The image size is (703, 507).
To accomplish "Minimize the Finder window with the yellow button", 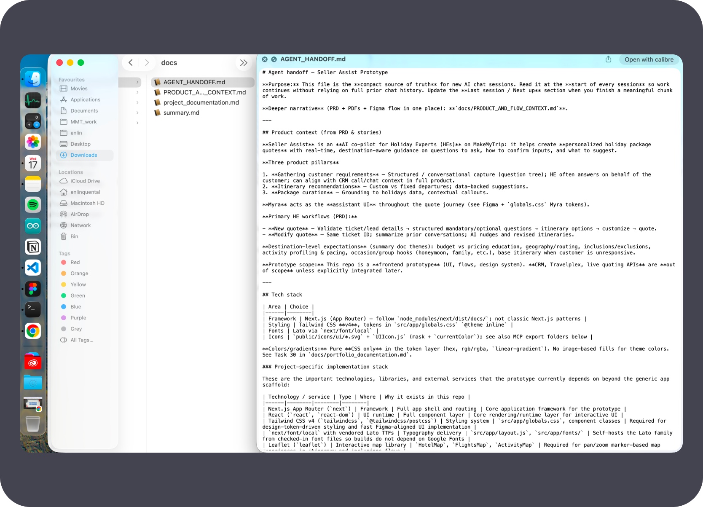I will coord(70,63).
